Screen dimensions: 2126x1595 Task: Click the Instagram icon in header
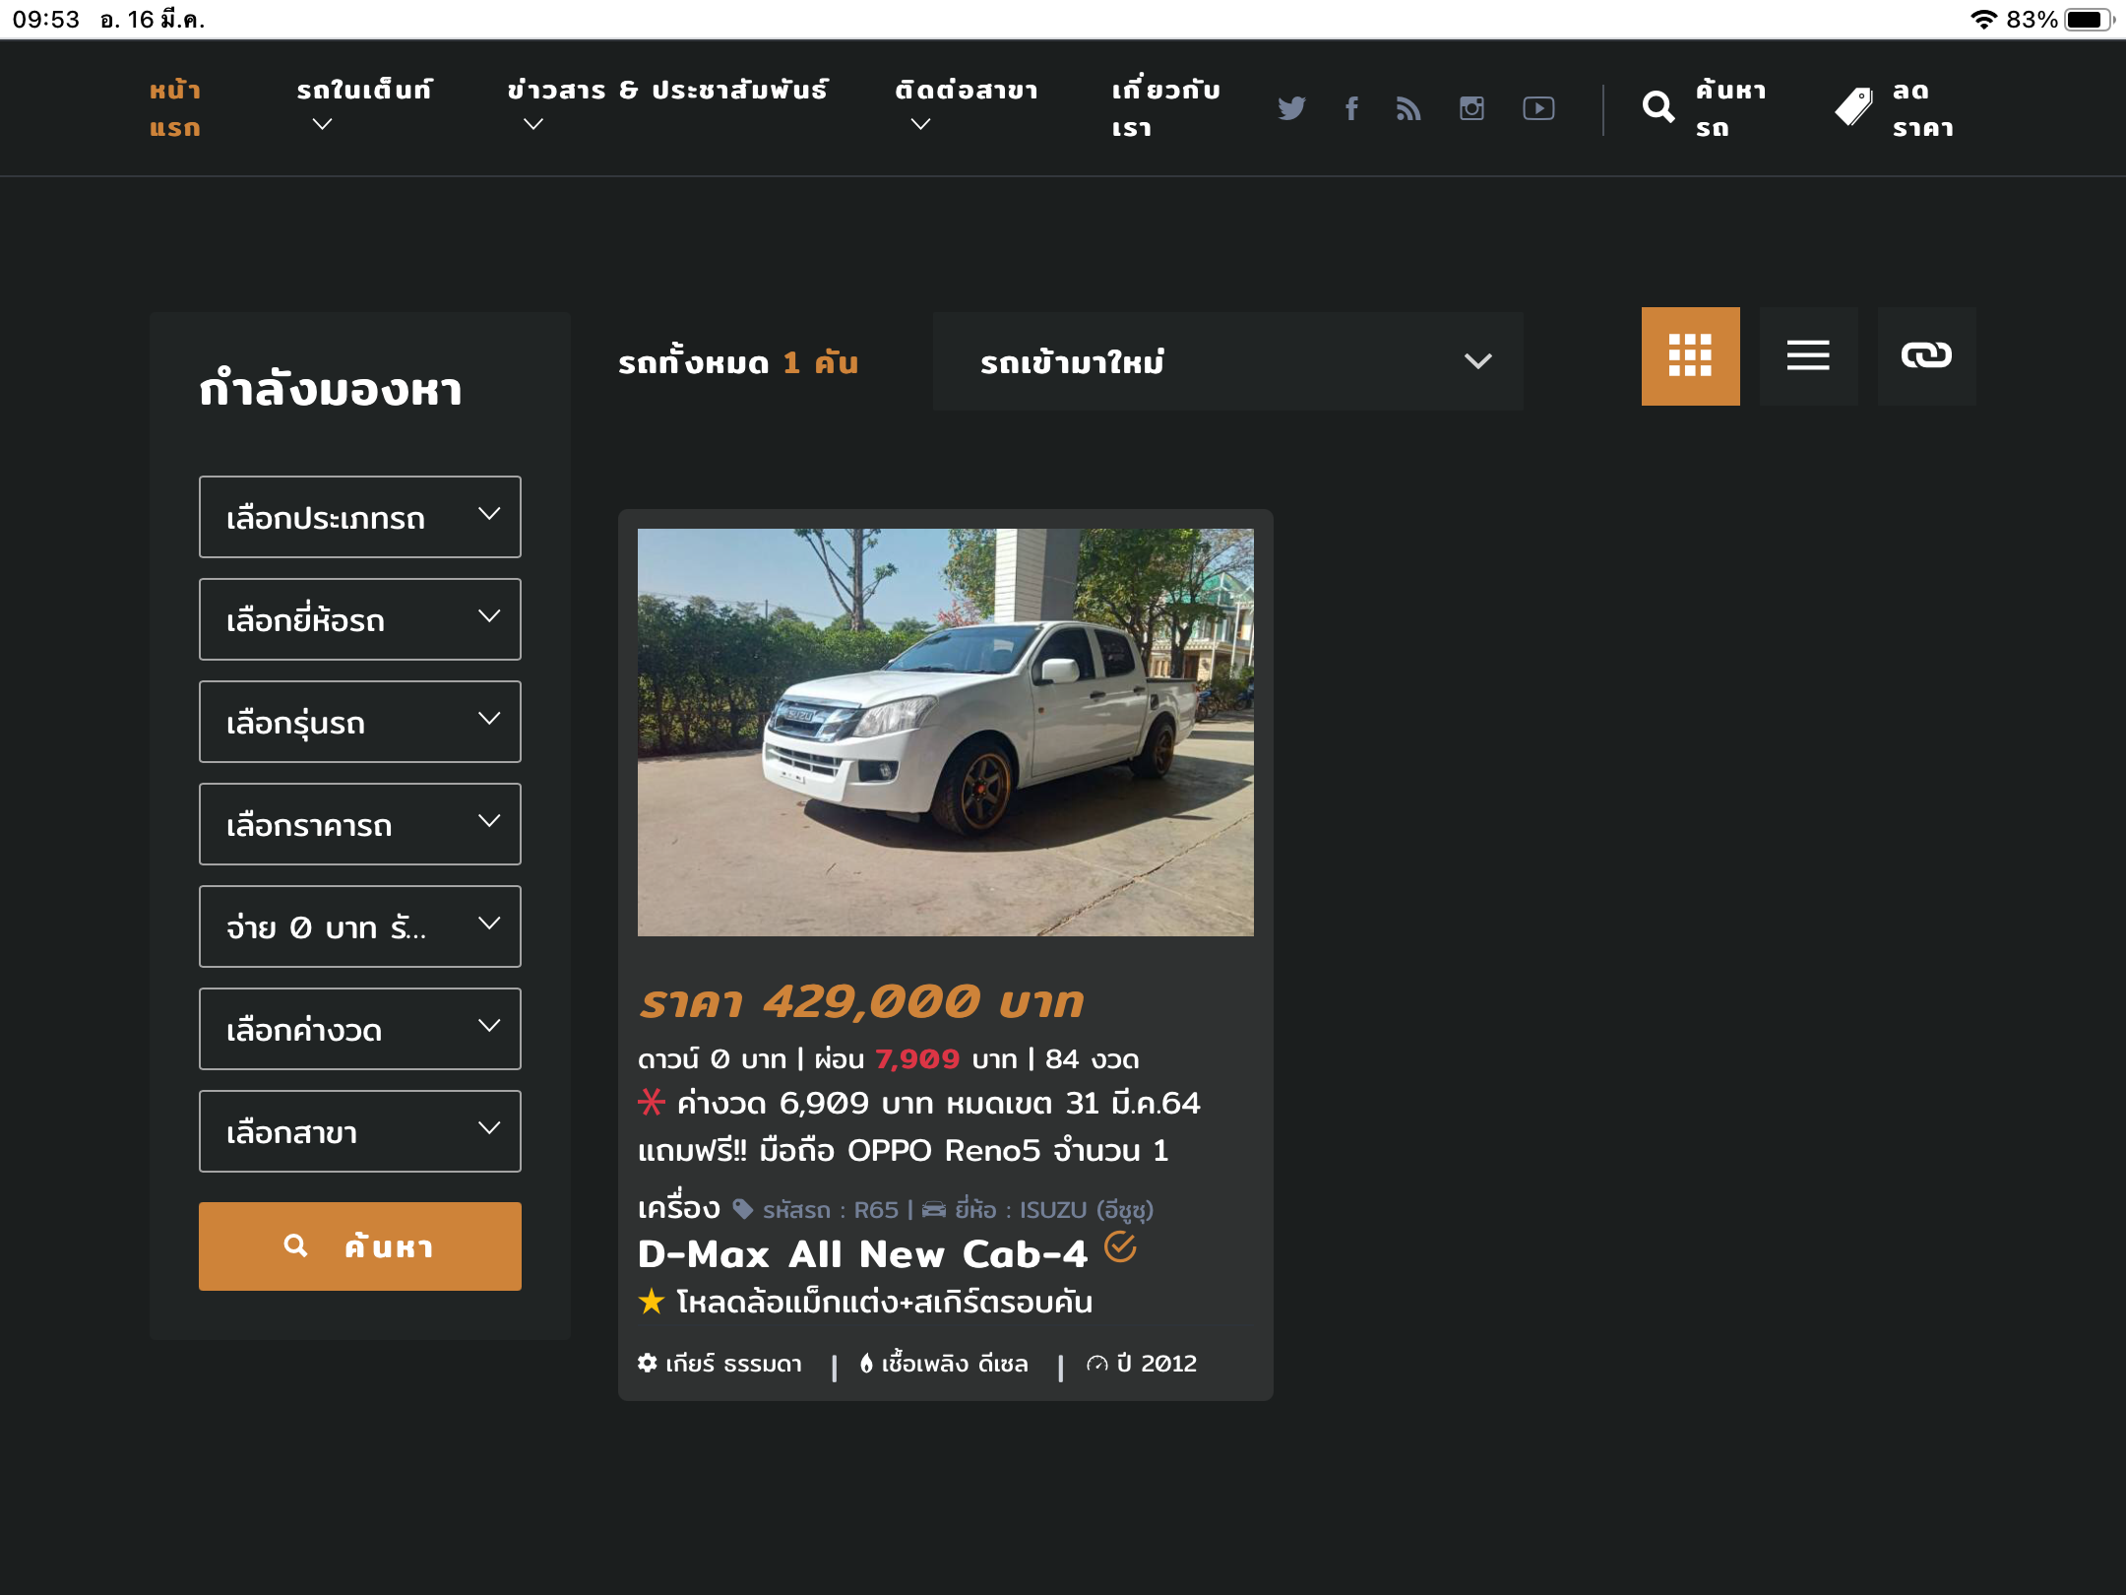pyautogui.click(x=1471, y=108)
